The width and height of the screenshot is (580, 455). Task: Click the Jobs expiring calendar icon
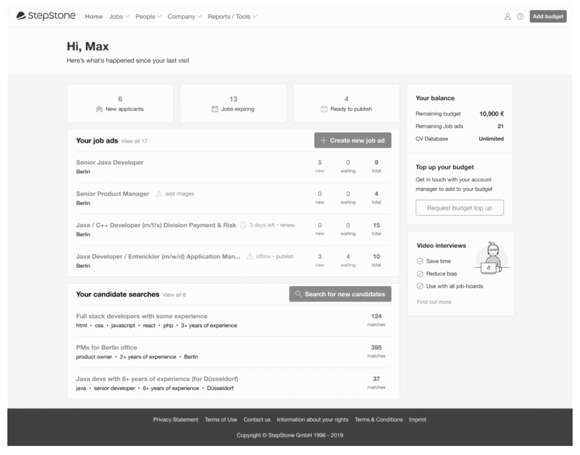[x=215, y=110]
